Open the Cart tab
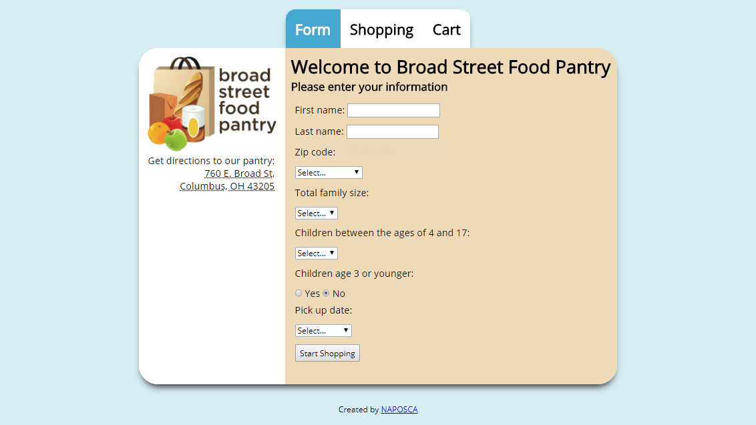The image size is (756, 425). [x=447, y=30]
